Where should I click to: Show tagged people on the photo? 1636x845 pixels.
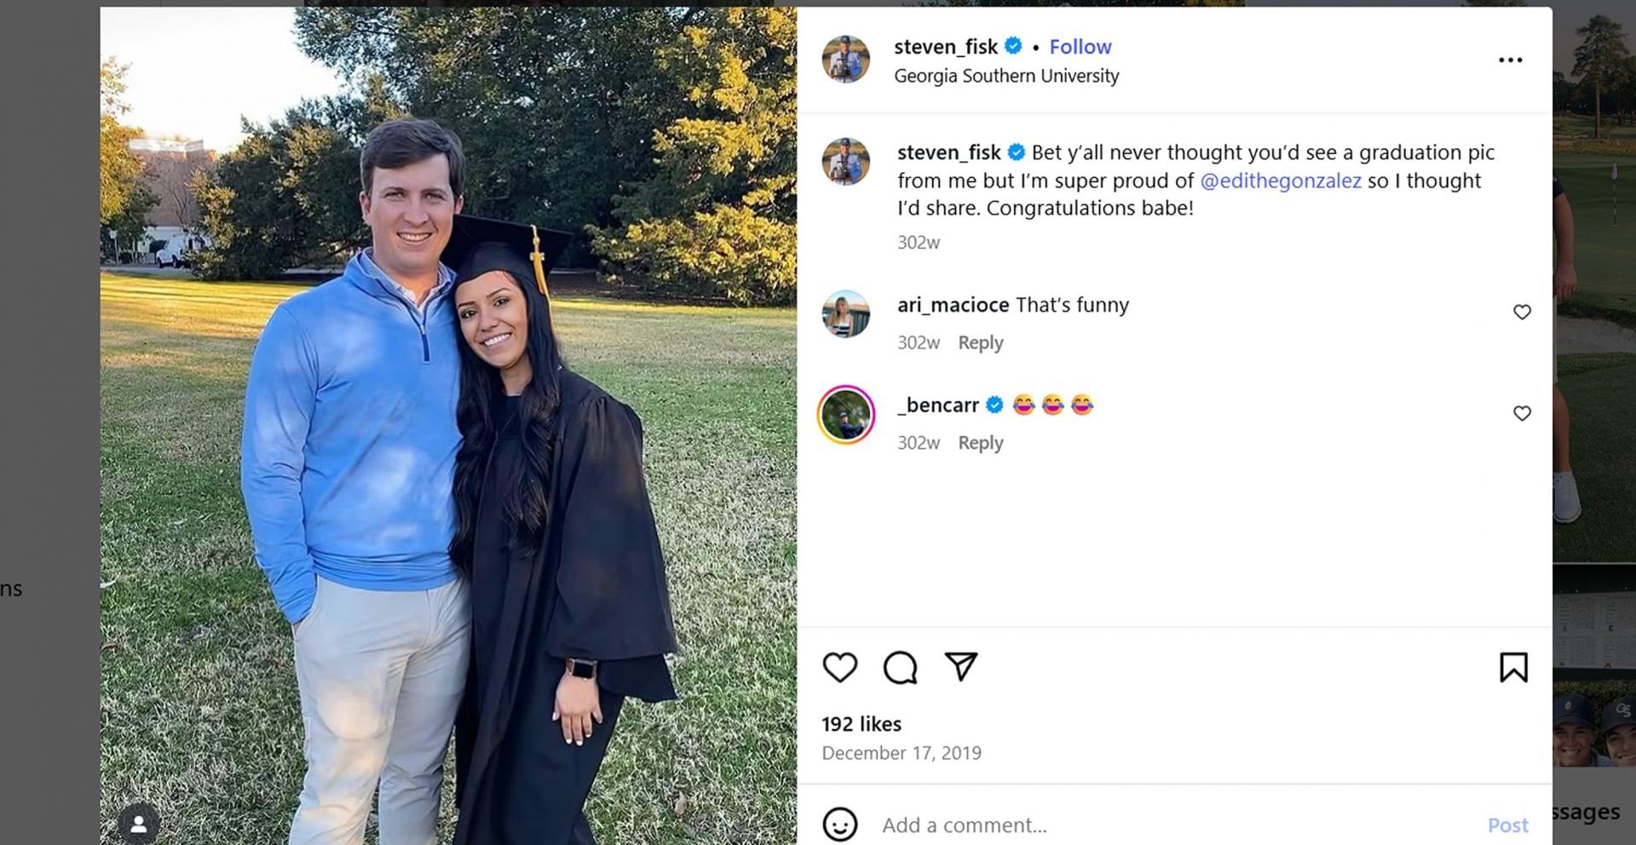(138, 824)
